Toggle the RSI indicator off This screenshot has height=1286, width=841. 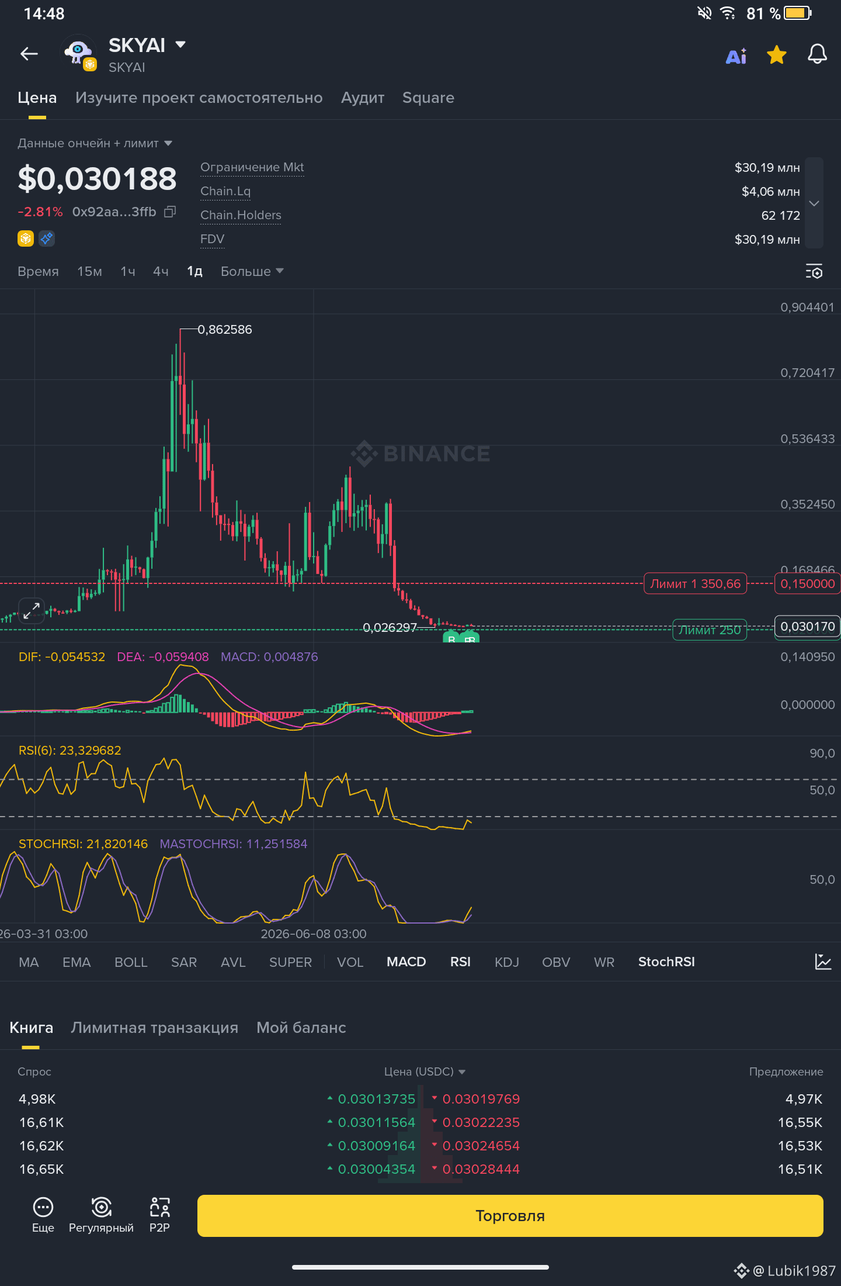point(460,962)
